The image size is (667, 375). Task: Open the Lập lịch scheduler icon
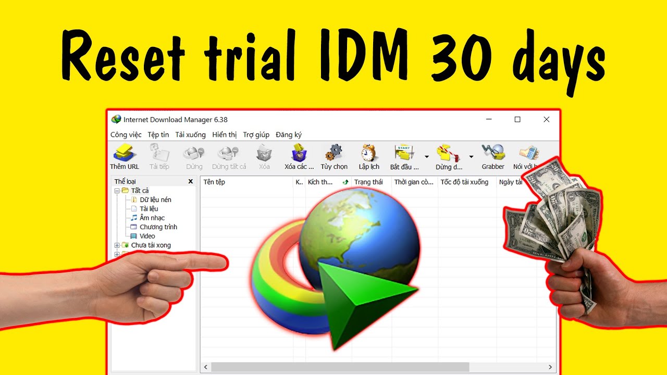tap(369, 154)
